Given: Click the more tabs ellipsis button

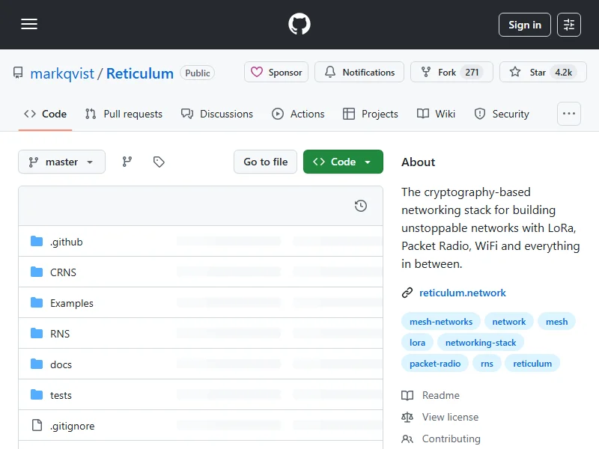Looking at the screenshot, I should 569,114.
